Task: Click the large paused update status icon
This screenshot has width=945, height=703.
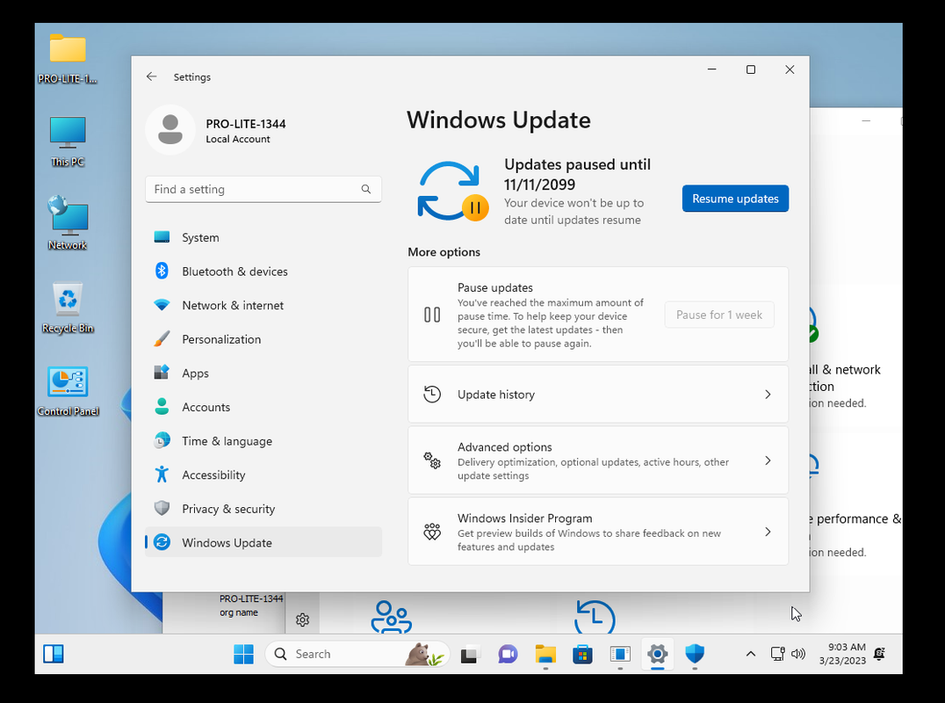Action: pyautogui.click(x=452, y=191)
